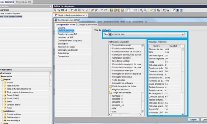Open Configuración de E/S settings
The height and width of the screenshot is (124, 207).
tap(67, 34)
